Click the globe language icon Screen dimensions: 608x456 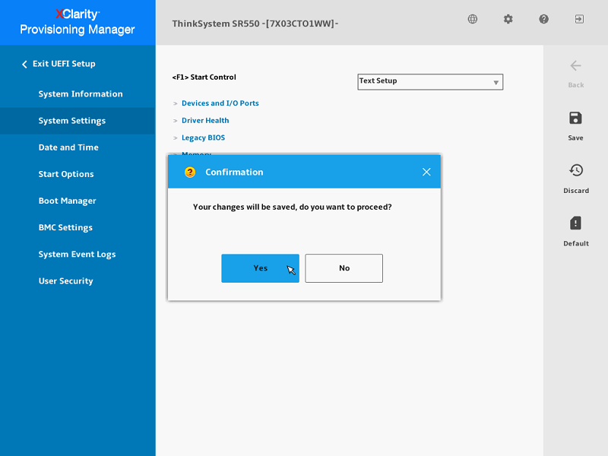pos(473,19)
